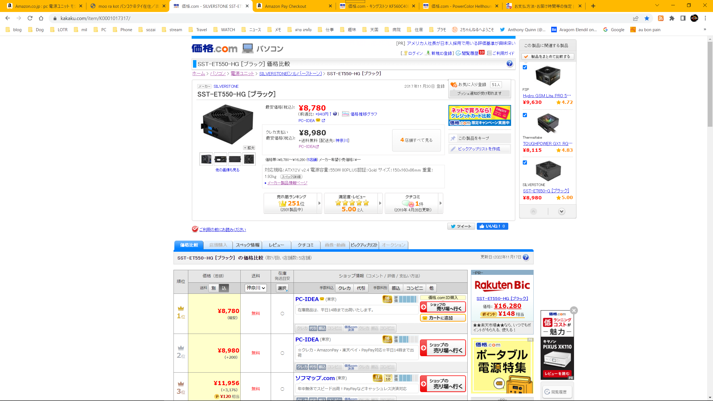Toggle the browser side panel icon
This screenshot has height=401, width=713.
(x=683, y=18)
